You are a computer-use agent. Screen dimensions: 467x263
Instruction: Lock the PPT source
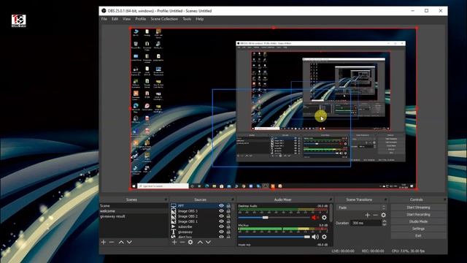(228, 206)
